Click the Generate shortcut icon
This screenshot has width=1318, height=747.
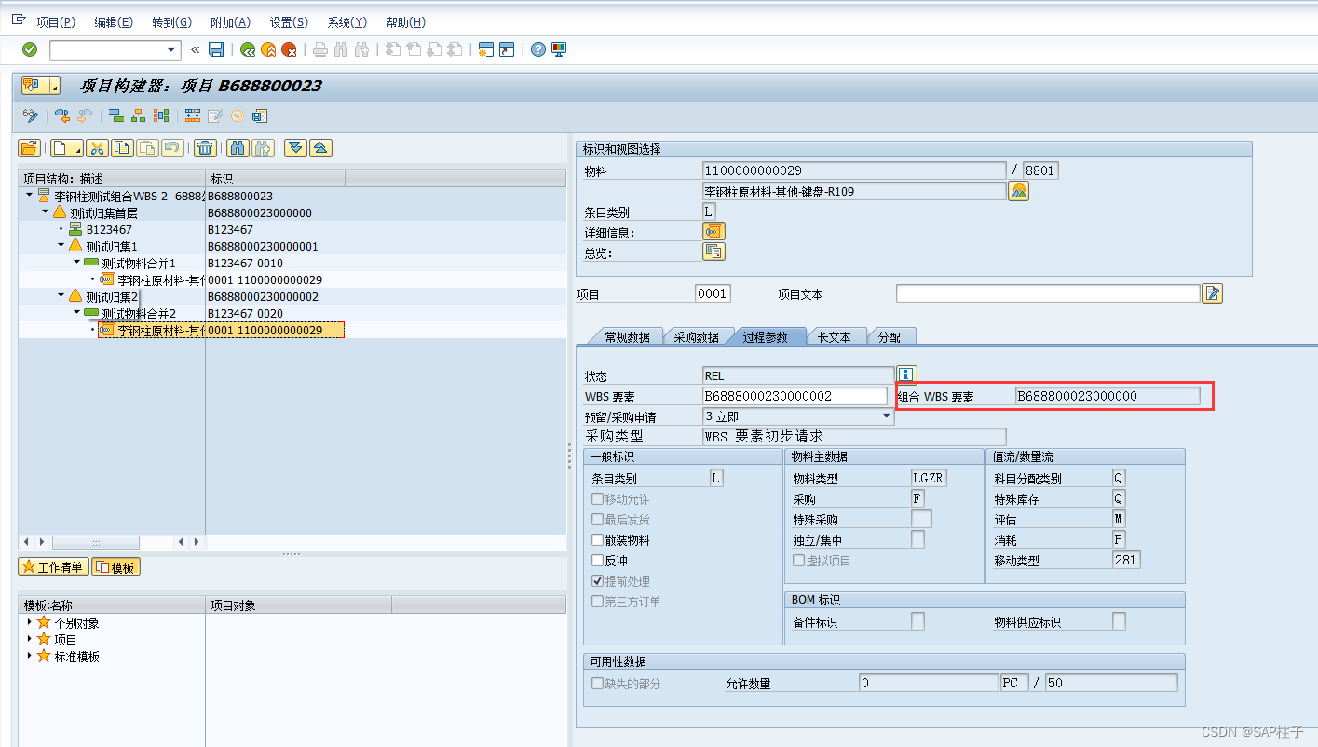[507, 49]
